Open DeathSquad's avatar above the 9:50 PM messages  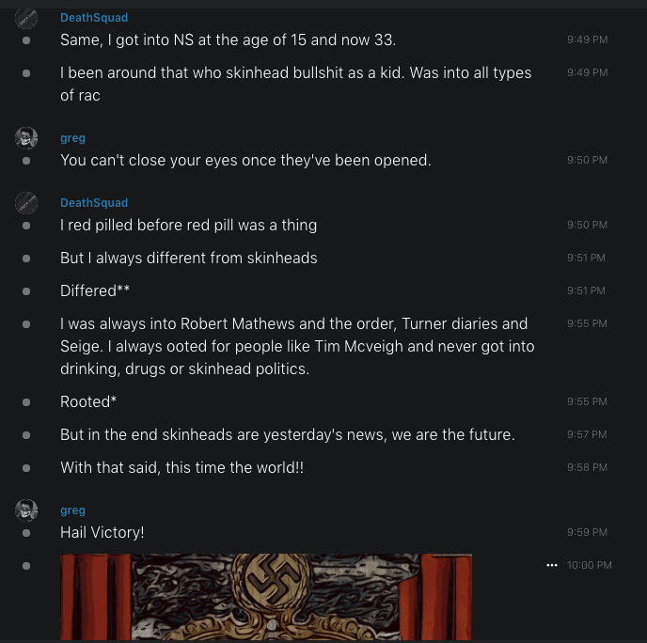click(x=26, y=203)
